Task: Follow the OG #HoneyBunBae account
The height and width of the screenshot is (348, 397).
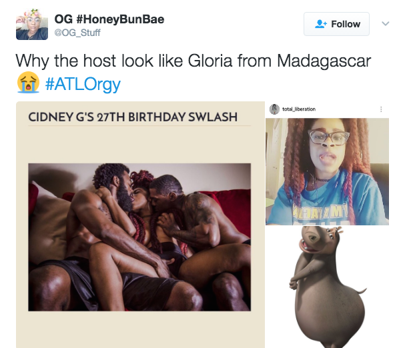Action: (336, 24)
